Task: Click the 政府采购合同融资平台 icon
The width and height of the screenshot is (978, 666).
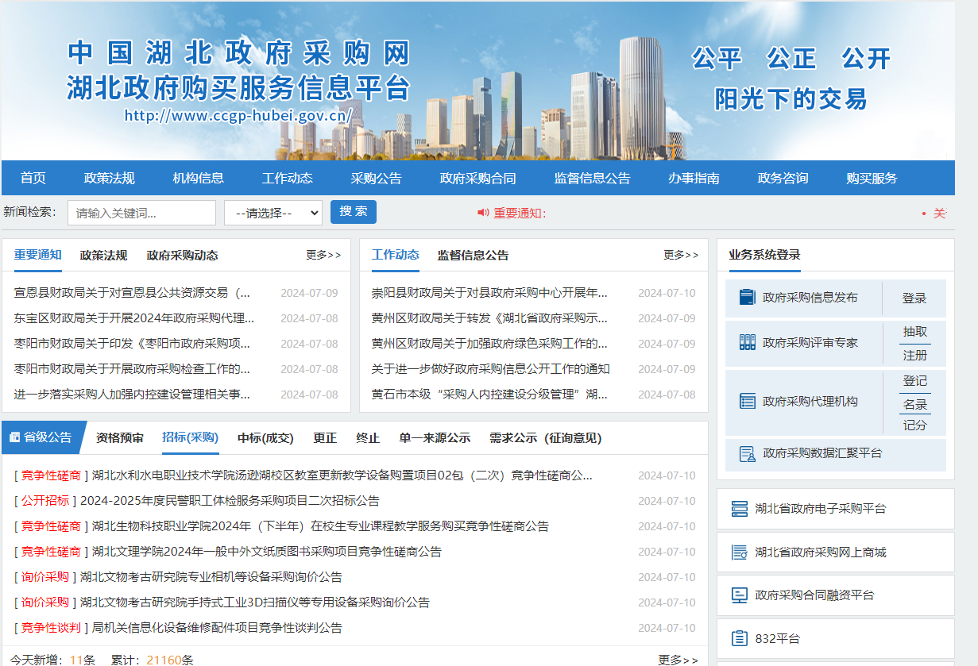Action: point(739,595)
